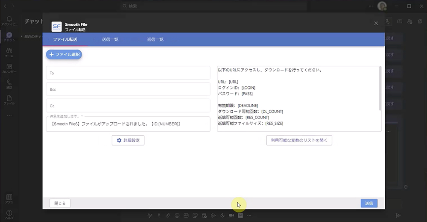Click the format icon in Teams compose bar

coord(150,216)
